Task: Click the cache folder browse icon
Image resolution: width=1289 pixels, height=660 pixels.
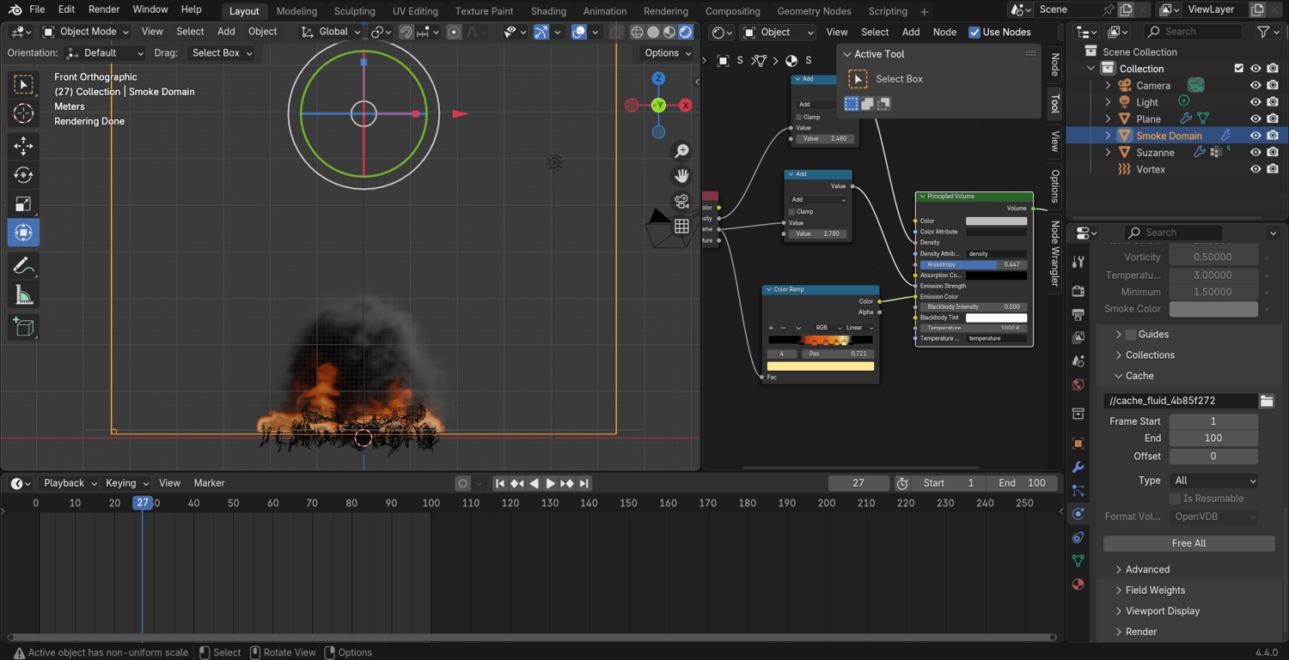Action: coord(1267,401)
